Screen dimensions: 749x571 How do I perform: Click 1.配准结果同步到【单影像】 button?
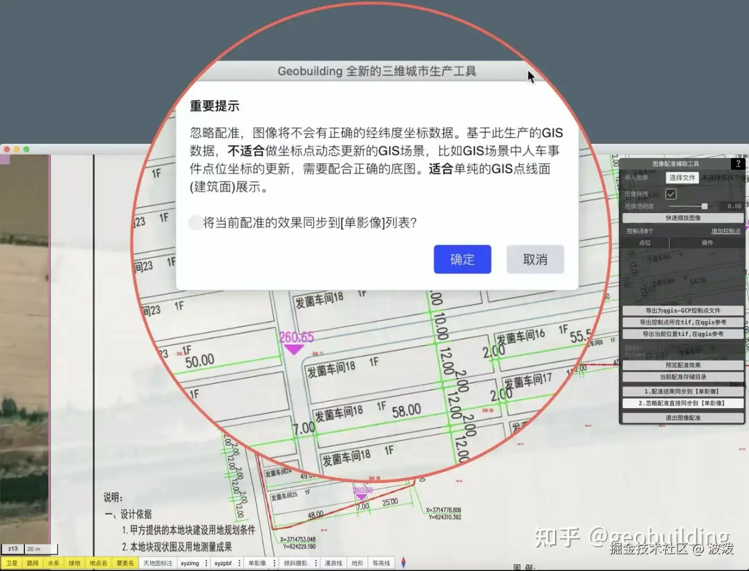tap(683, 391)
